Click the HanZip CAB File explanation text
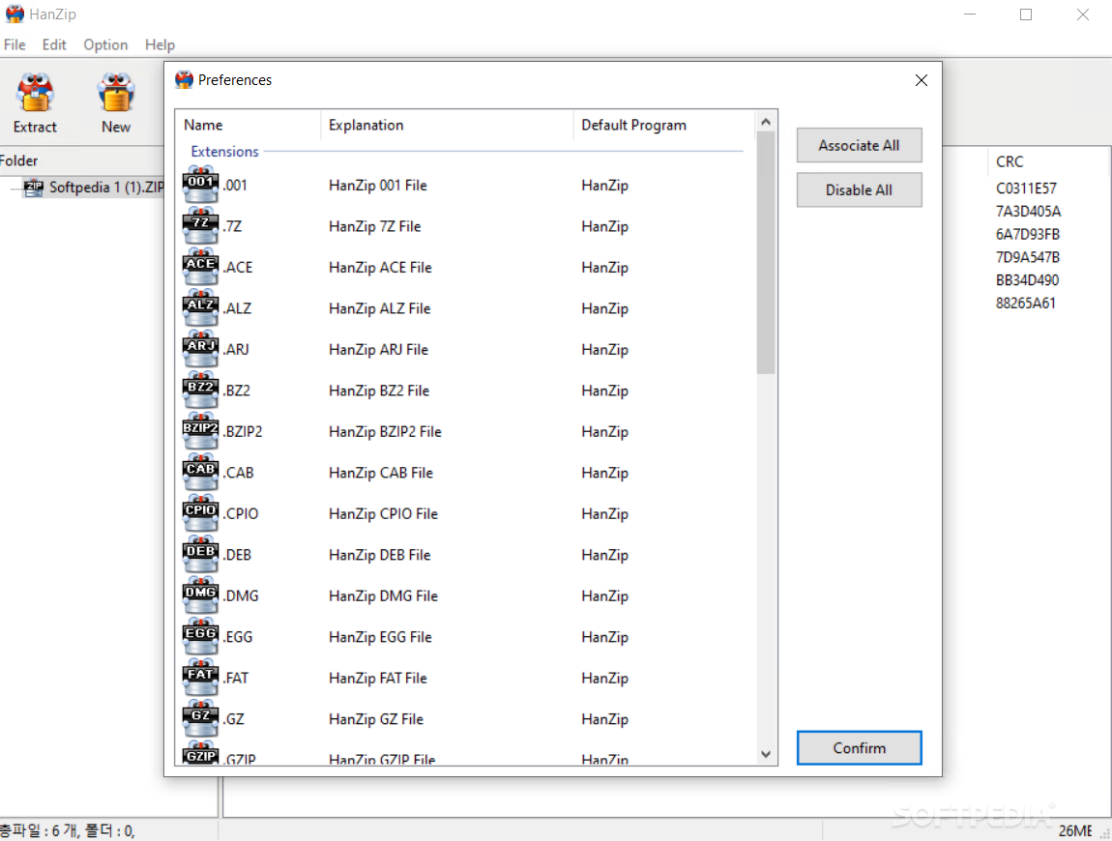This screenshot has height=841, width=1112. [x=381, y=473]
